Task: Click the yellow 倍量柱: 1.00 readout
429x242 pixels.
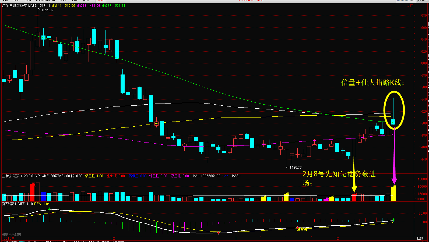Action: 94,176
